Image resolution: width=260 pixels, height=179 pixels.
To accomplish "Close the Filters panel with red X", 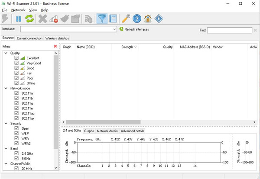I will click(55, 46).
